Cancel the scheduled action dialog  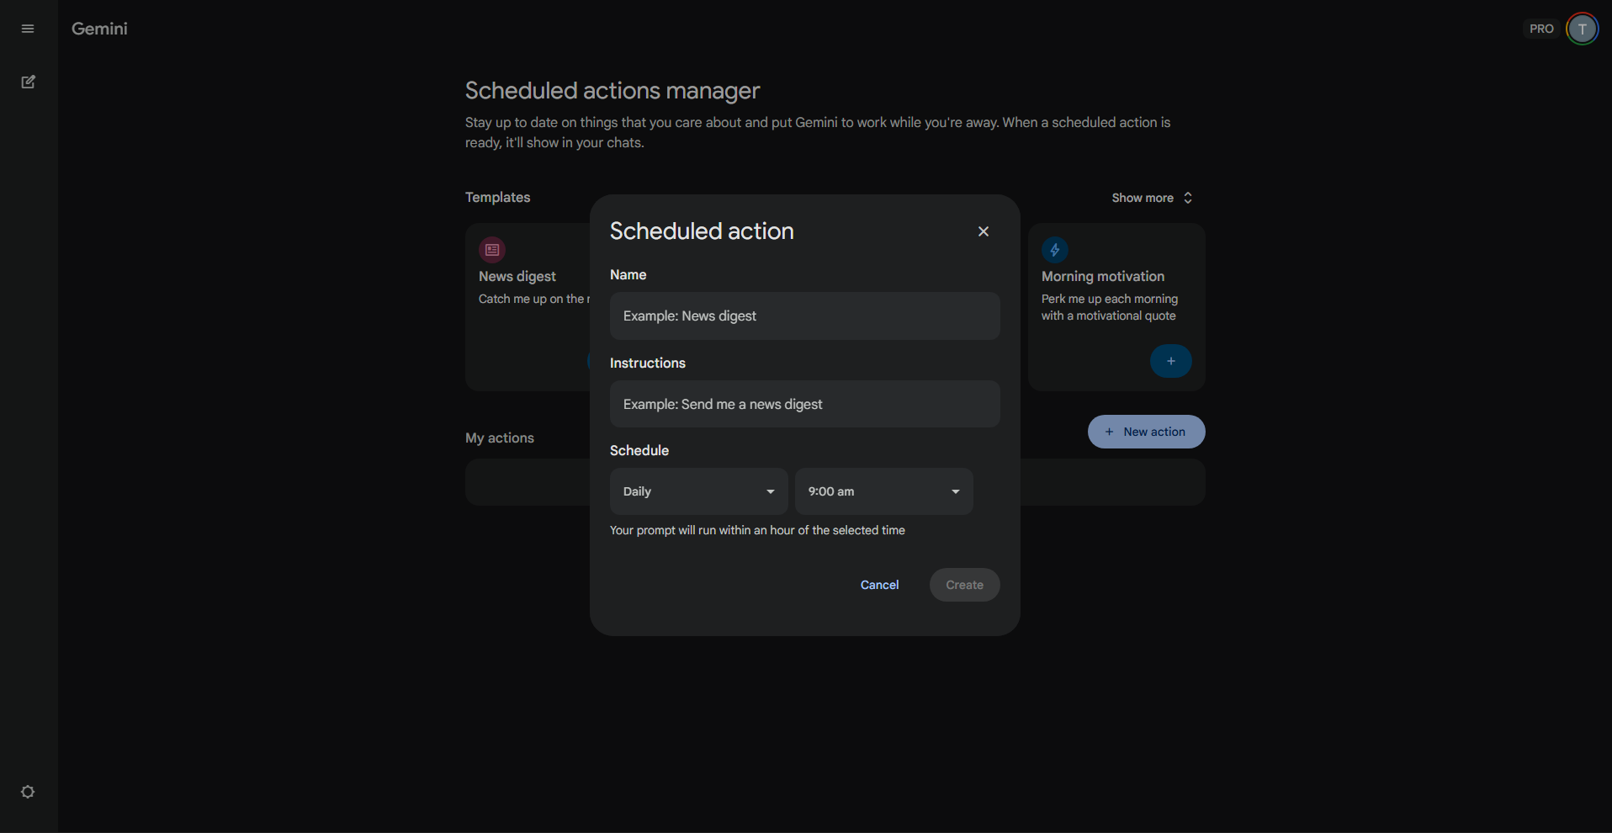click(x=879, y=585)
